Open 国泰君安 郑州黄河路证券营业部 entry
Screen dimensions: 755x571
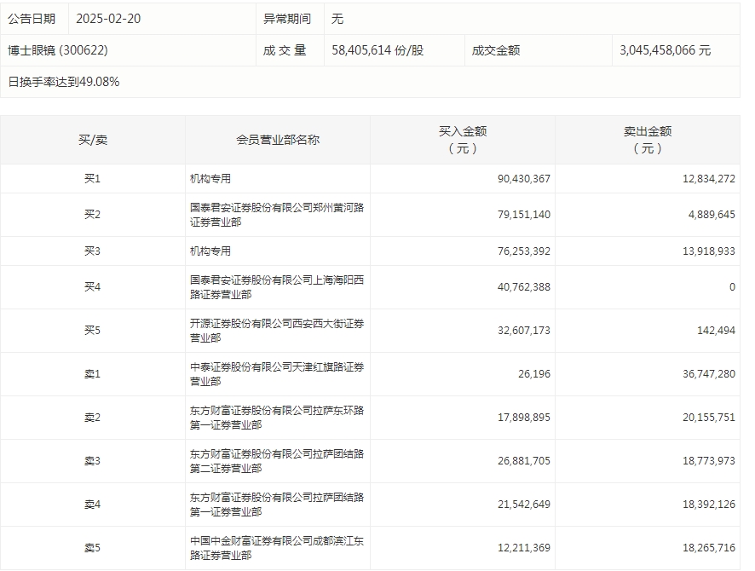point(277,215)
